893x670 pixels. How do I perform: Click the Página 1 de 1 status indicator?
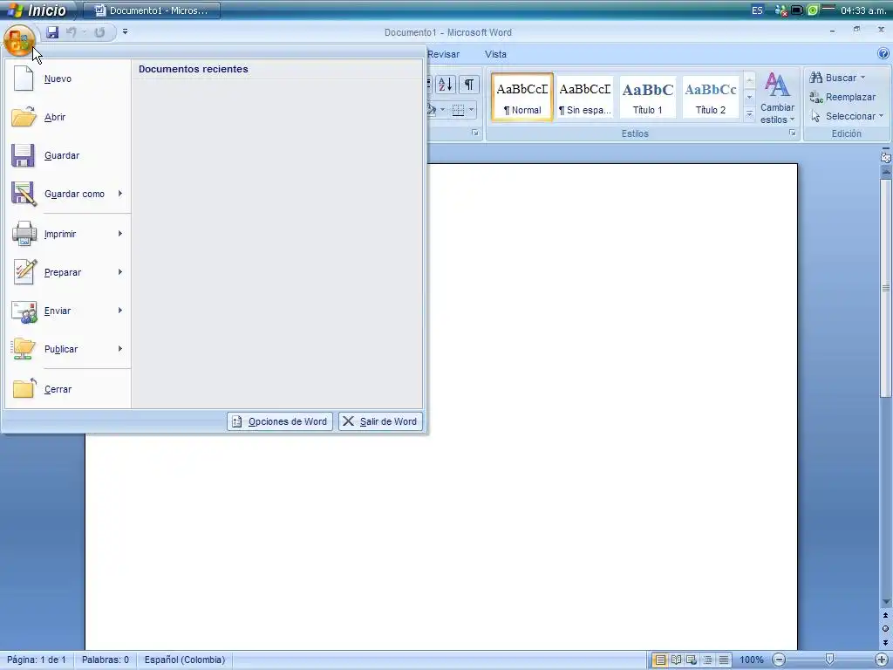pos(37,660)
